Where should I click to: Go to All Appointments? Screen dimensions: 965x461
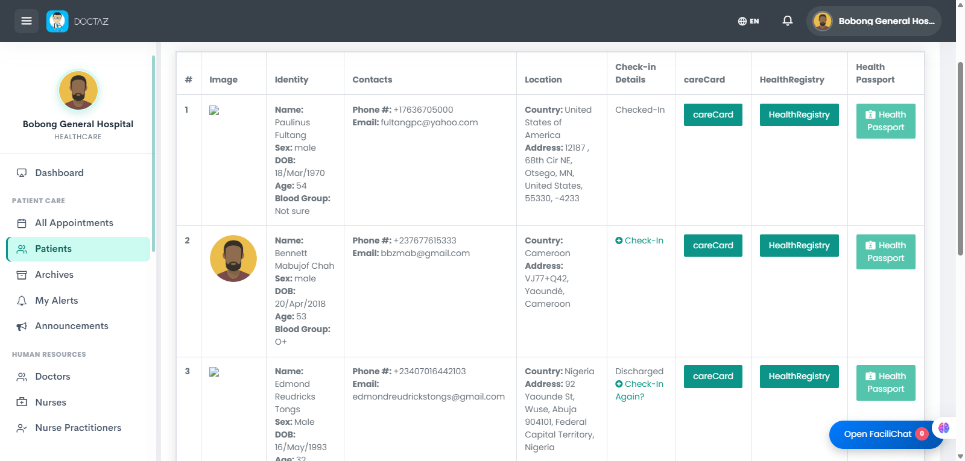point(78,223)
